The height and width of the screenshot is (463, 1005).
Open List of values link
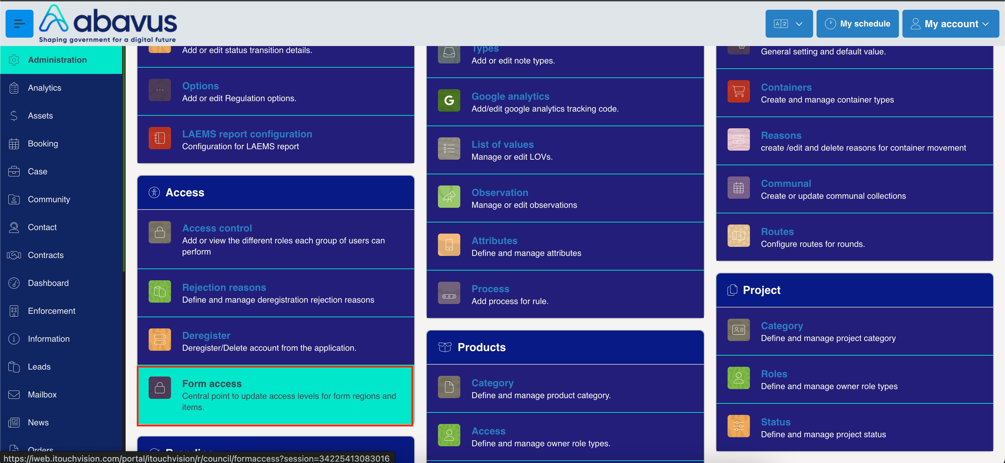pos(502,144)
